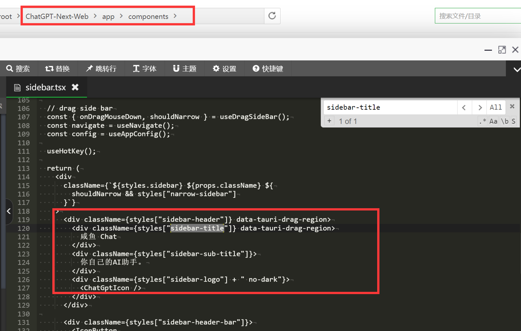This screenshot has width=521, height=331.
Task: Go to previous search match
Action: [x=464, y=107]
